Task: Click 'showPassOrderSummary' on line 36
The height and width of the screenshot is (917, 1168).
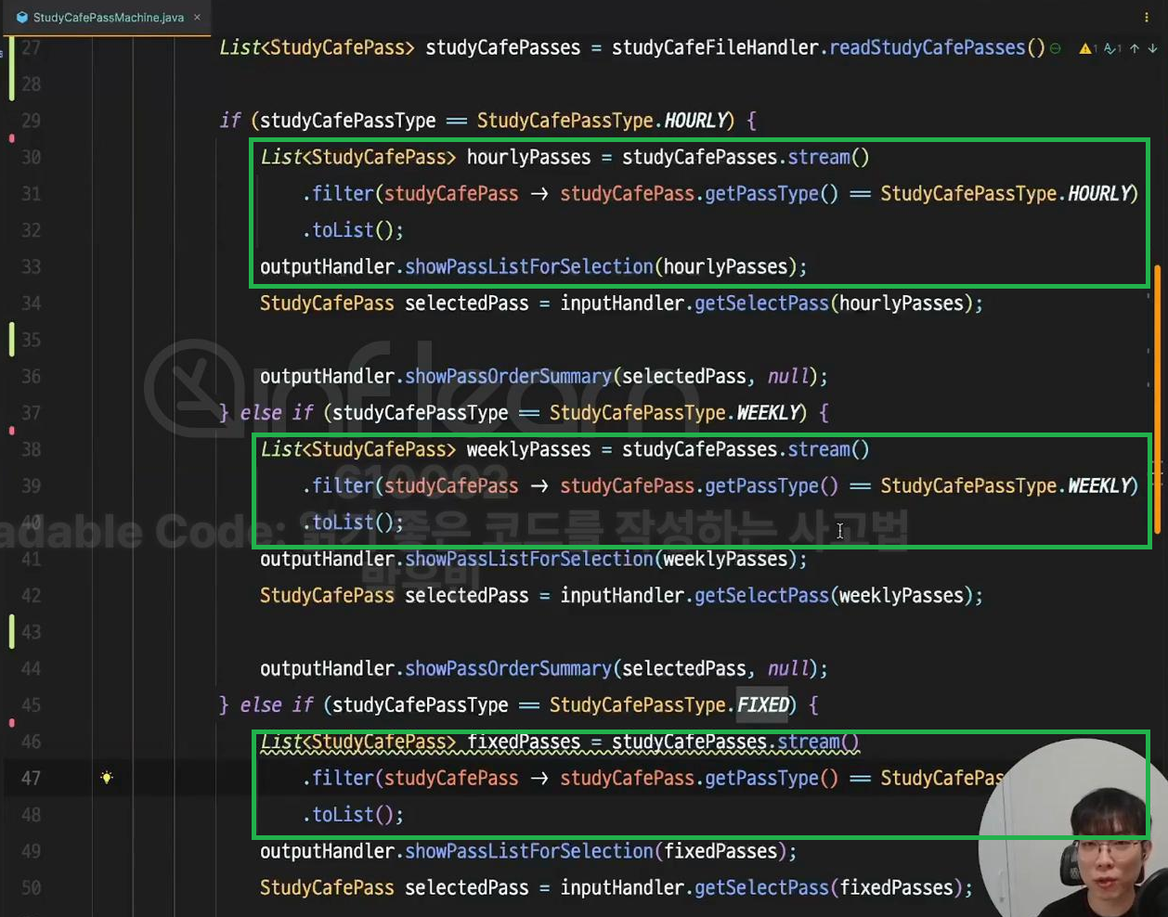Action: (509, 377)
